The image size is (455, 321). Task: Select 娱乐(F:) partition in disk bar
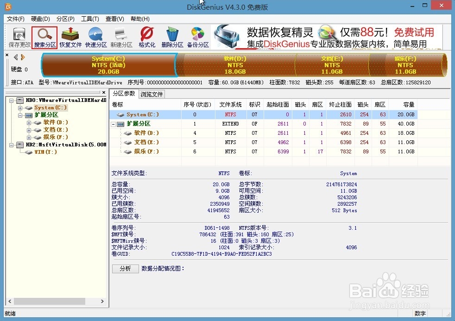405,65
